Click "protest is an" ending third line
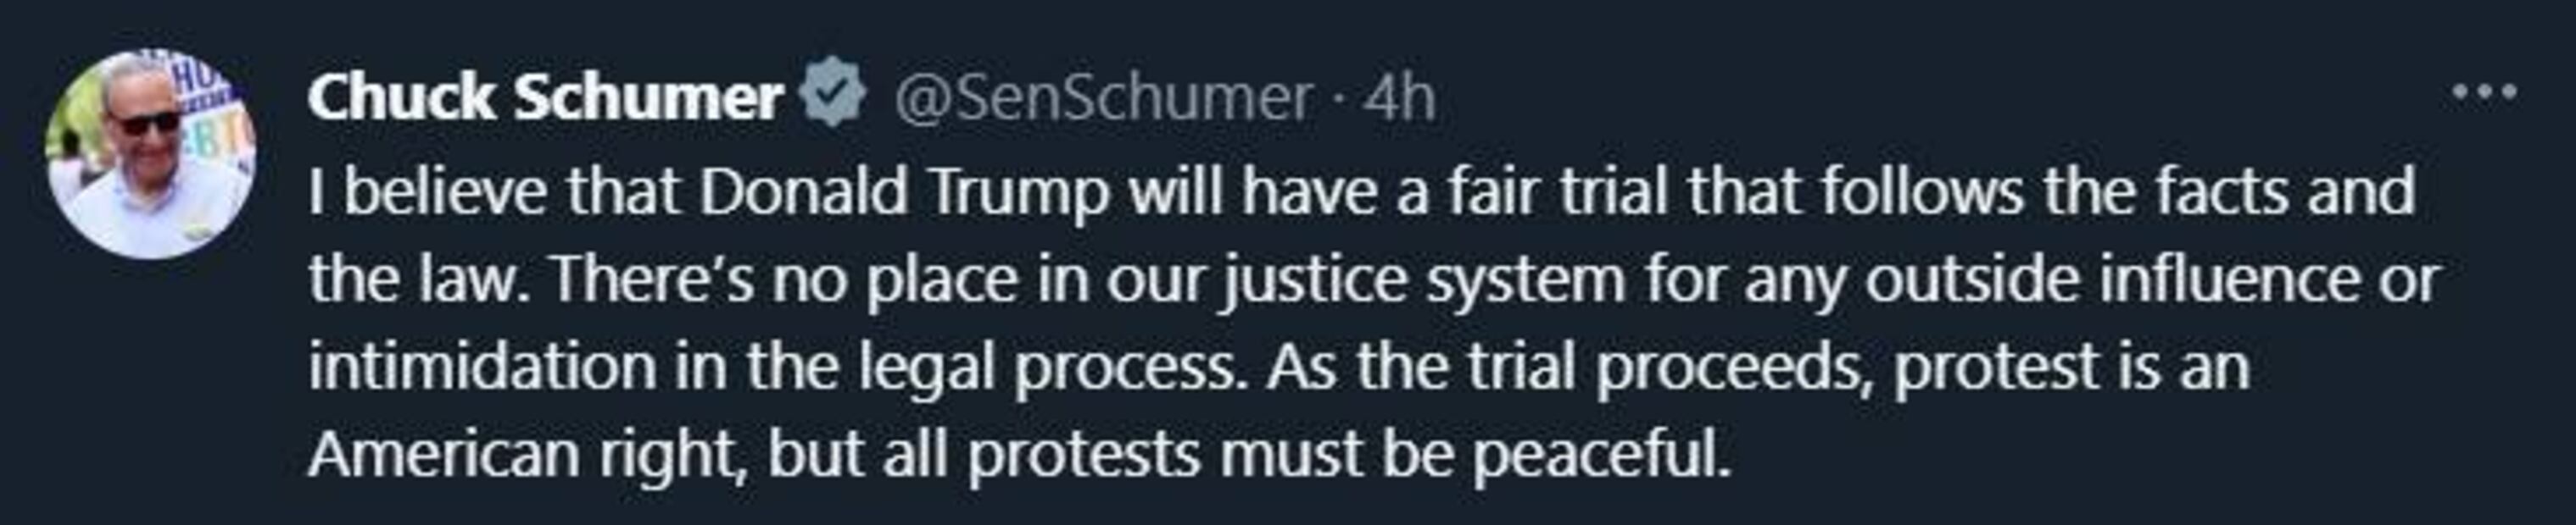The height and width of the screenshot is (525, 2576). pyautogui.click(x=2071, y=367)
